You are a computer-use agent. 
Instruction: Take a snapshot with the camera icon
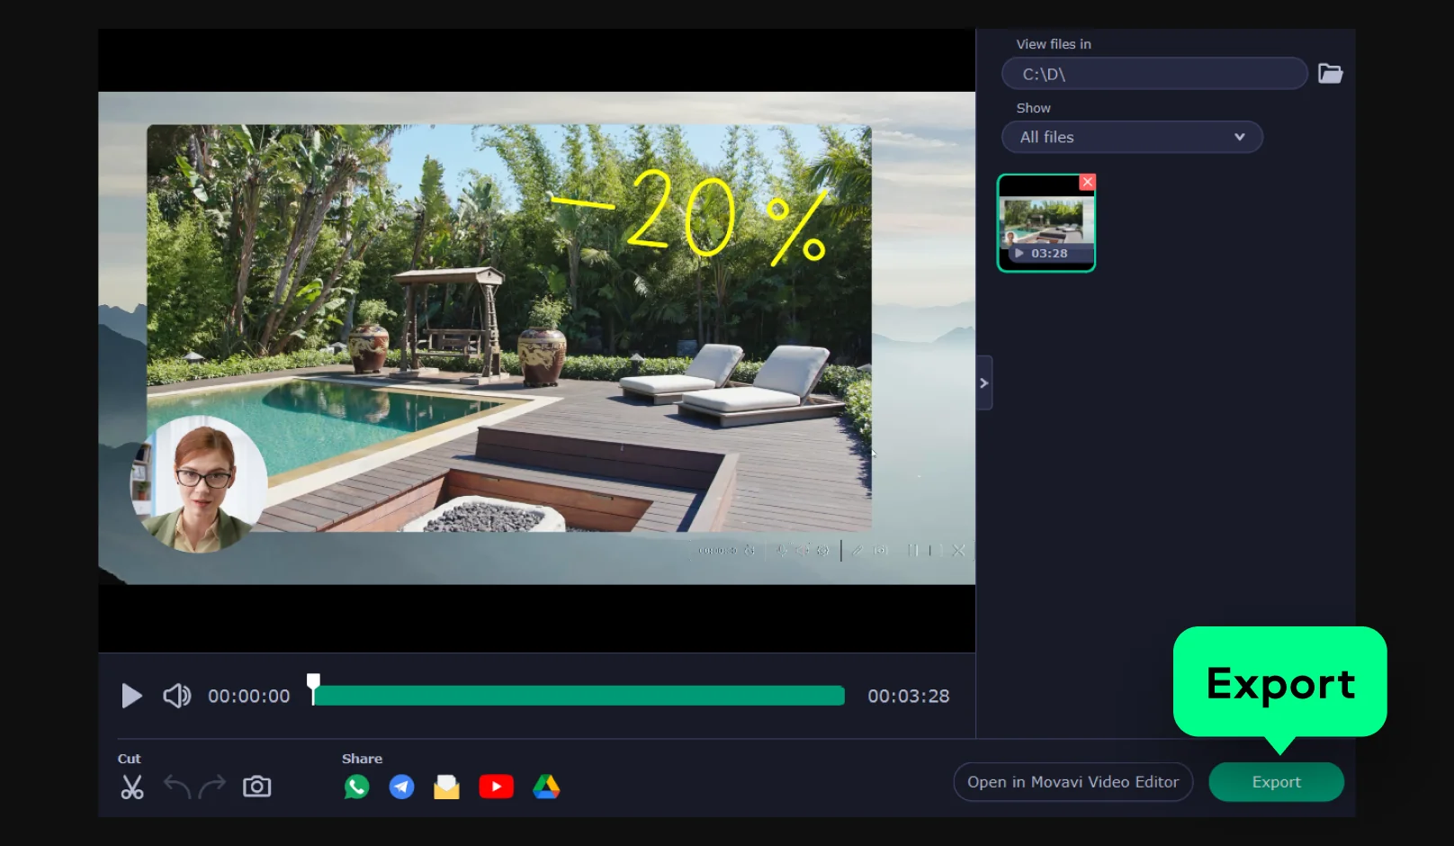pos(257,787)
